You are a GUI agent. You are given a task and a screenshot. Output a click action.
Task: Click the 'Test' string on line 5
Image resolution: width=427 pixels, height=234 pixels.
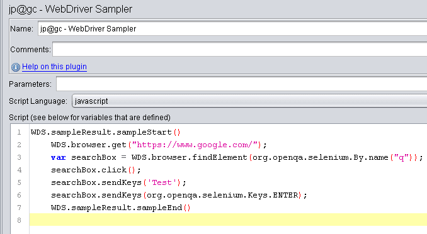pos(162,182)
